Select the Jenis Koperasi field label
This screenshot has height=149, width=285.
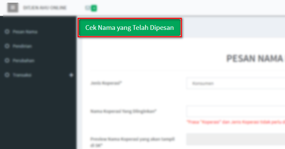click(106, 83)
